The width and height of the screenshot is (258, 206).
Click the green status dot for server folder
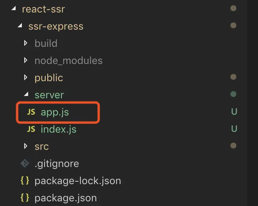(x=234, y=94)
